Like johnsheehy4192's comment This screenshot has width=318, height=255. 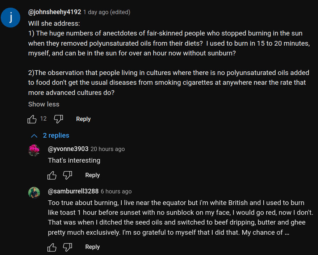32,119
